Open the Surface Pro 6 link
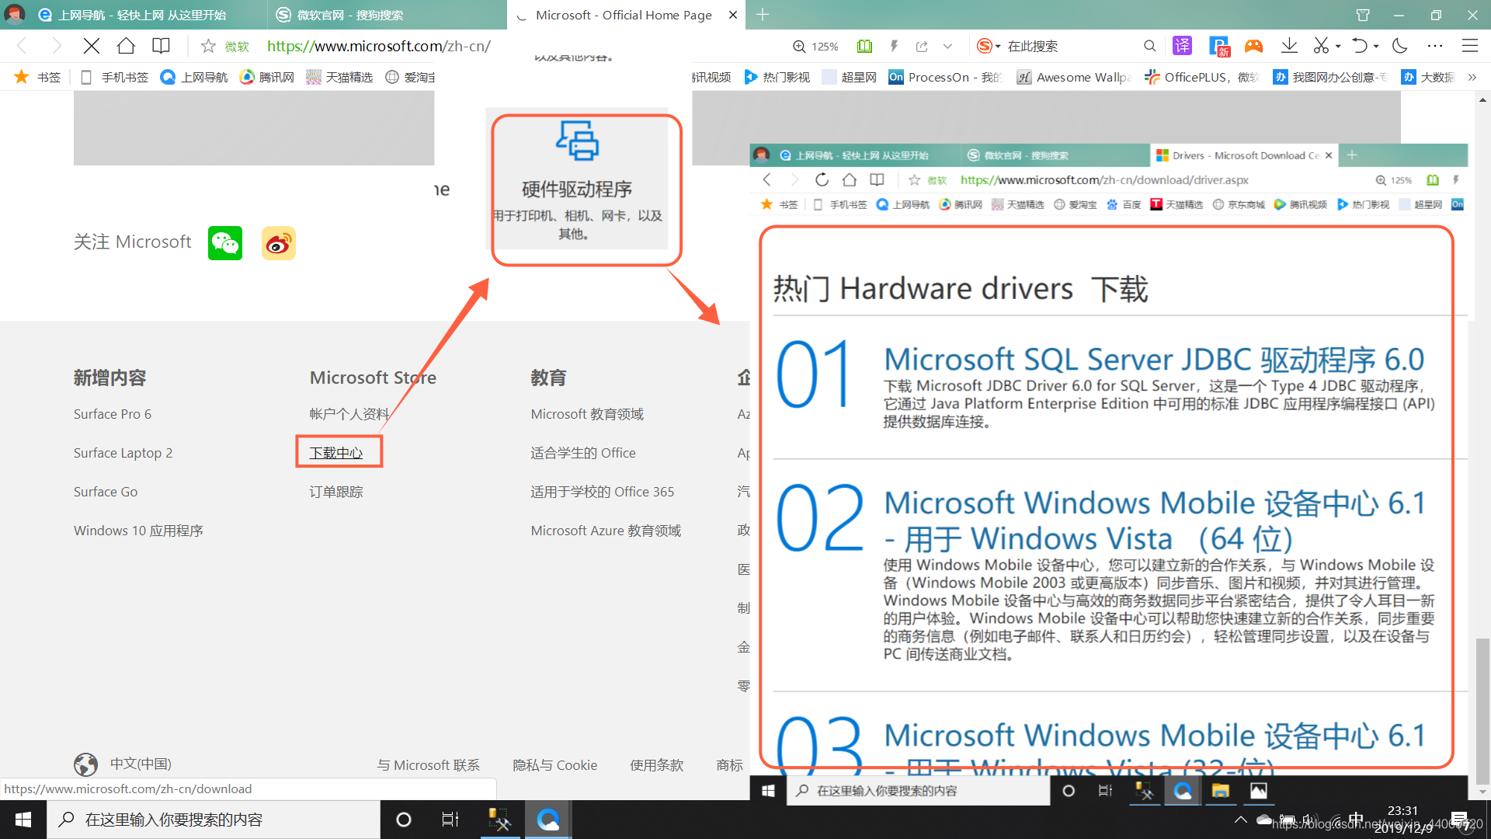 point(113,414)
